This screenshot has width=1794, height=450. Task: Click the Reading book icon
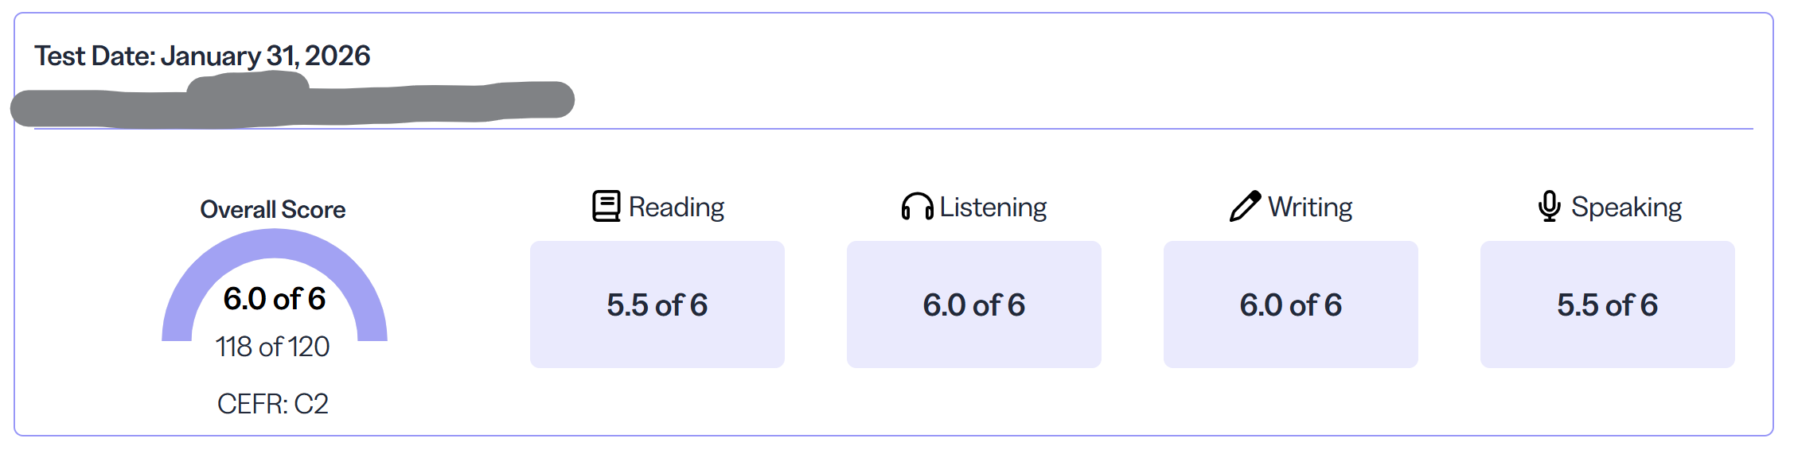(x=606, y=206)
